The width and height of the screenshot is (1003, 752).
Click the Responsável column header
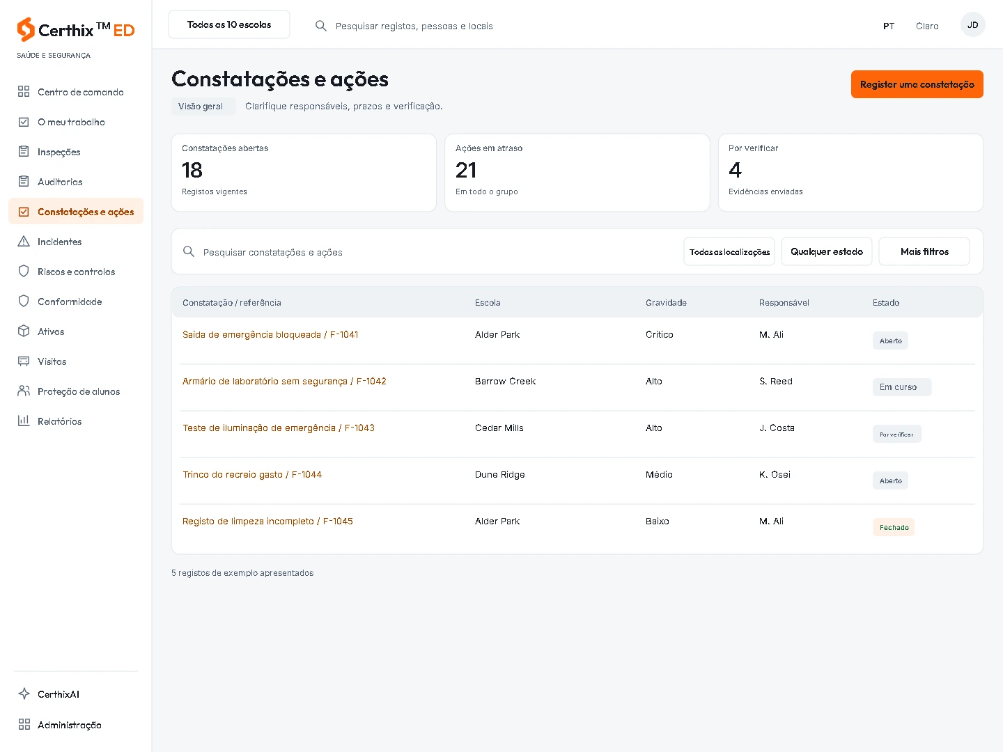click(784, 302)
